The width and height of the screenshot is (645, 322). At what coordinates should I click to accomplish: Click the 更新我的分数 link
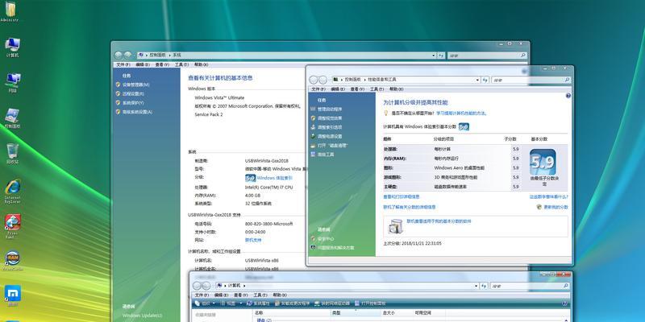coord(556,207)
